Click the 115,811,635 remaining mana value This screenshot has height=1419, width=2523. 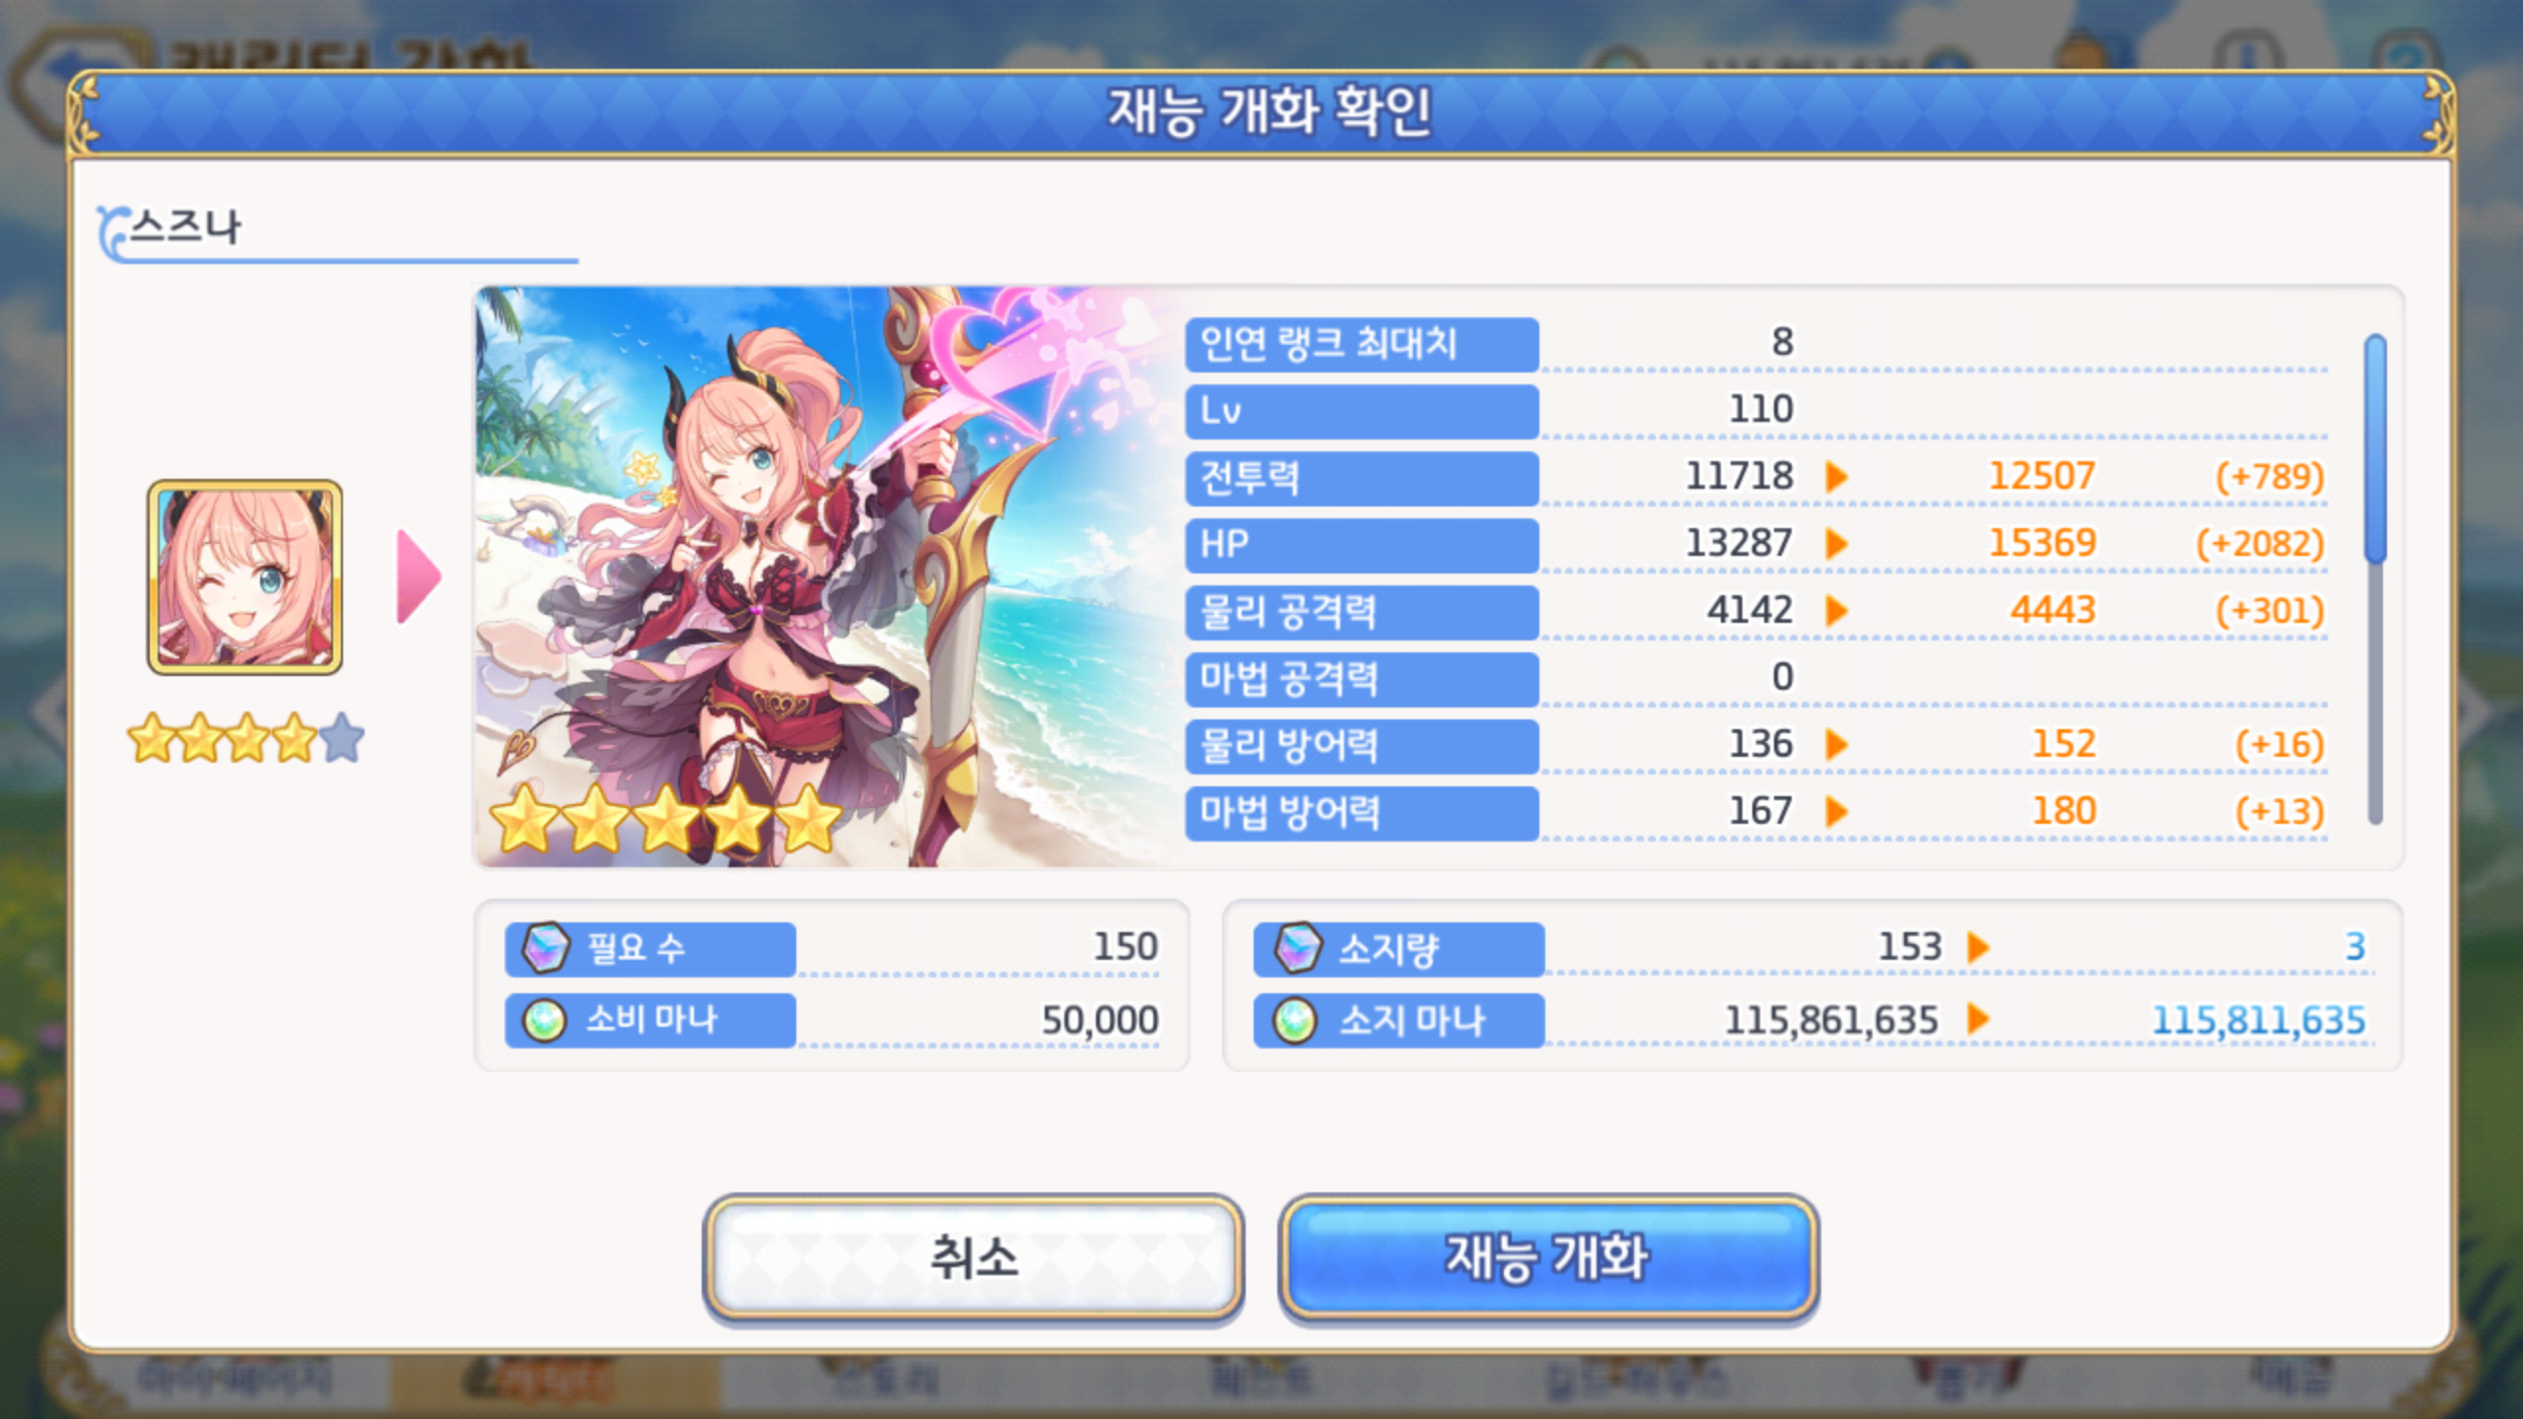(2258, 1020)
